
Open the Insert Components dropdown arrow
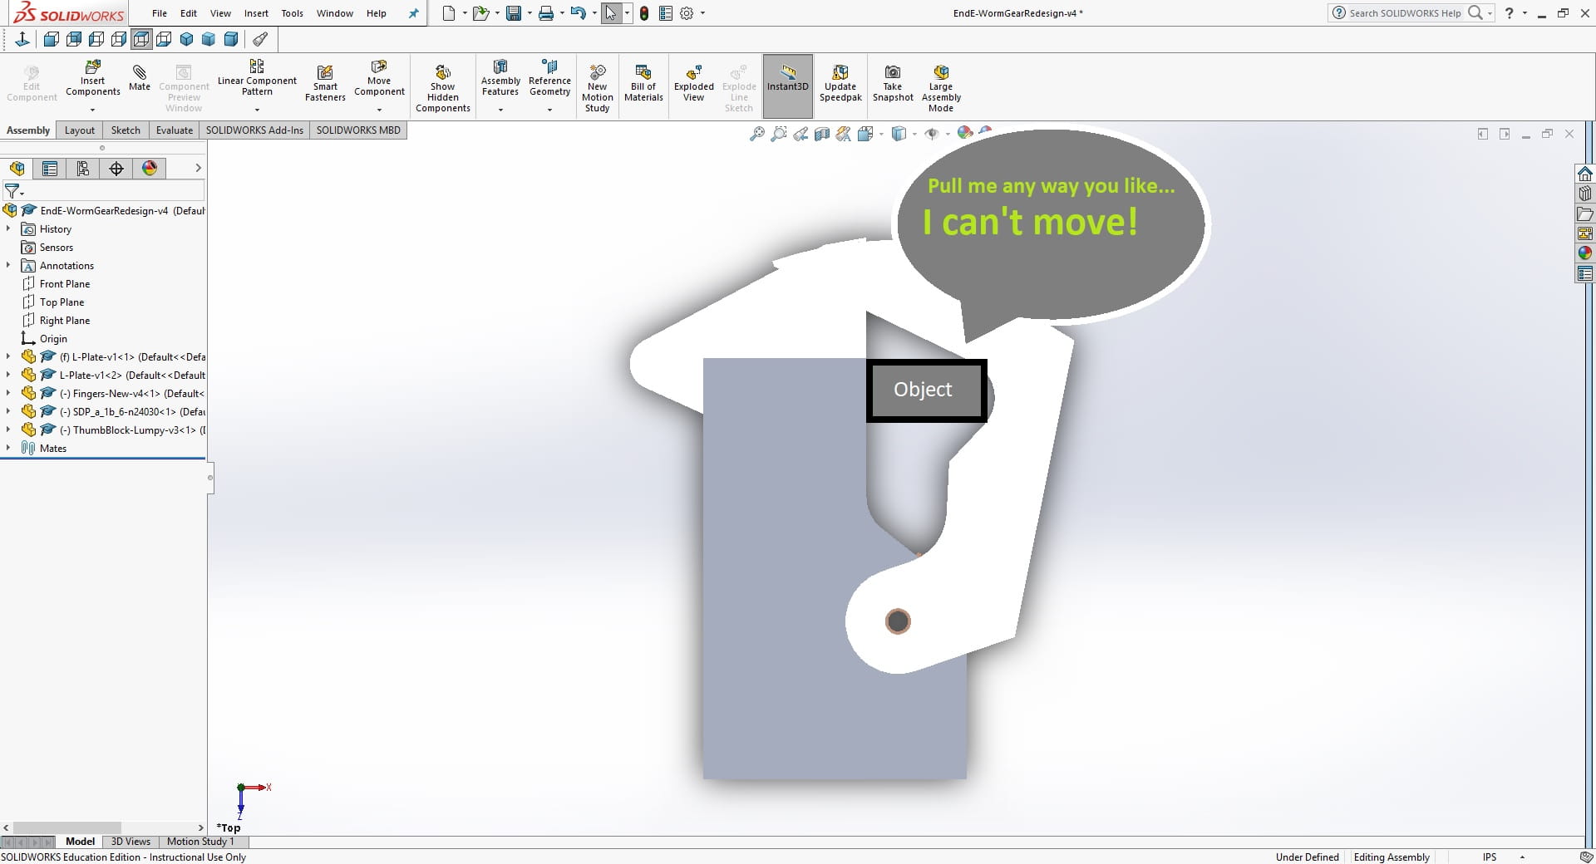[93, 110]
